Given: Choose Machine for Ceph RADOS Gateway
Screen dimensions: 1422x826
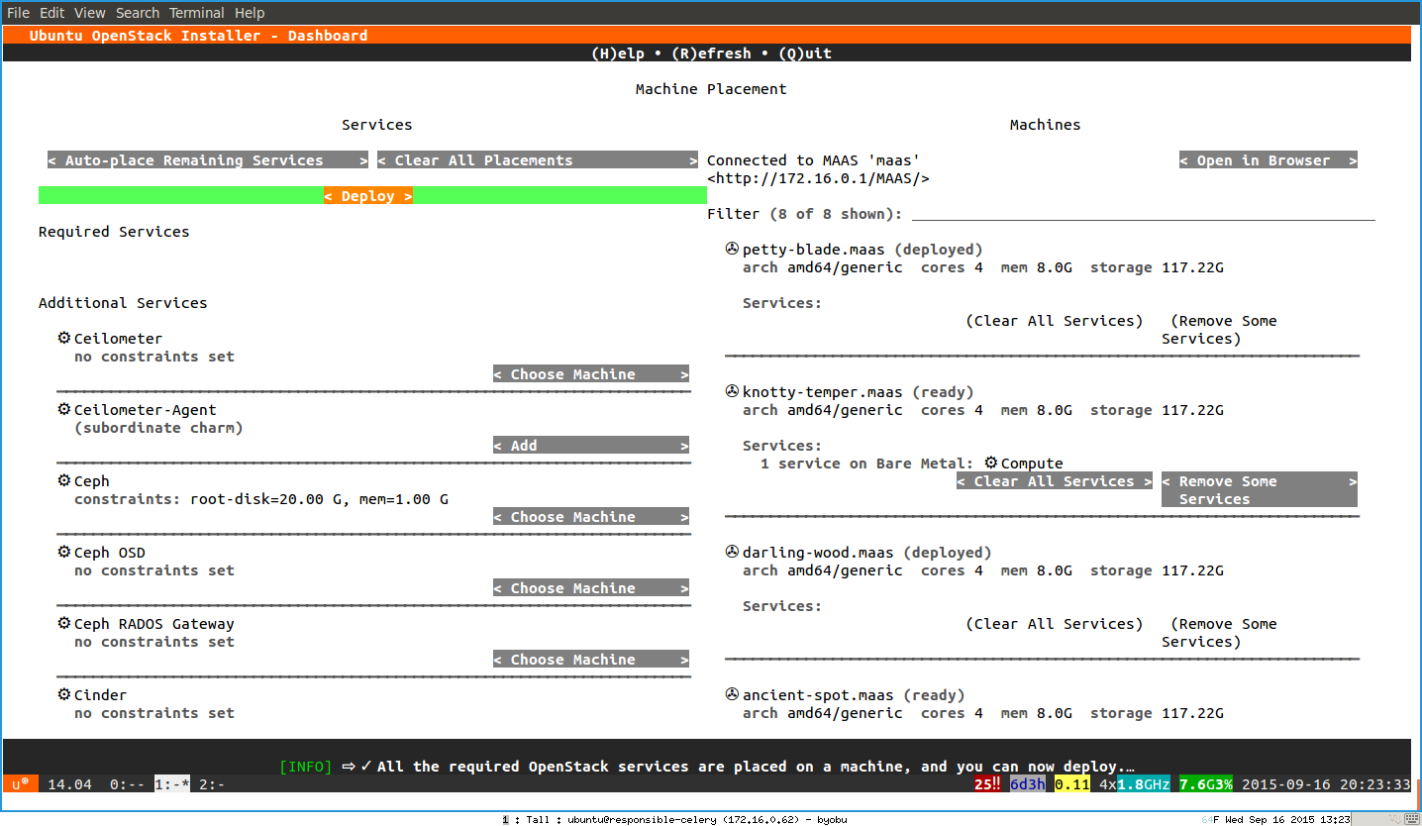Looking at the screenshot, I should click(x=591, y=660).
